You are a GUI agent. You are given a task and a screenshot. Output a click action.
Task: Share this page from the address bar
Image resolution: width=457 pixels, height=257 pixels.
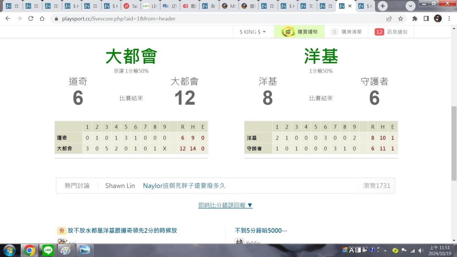389,19
